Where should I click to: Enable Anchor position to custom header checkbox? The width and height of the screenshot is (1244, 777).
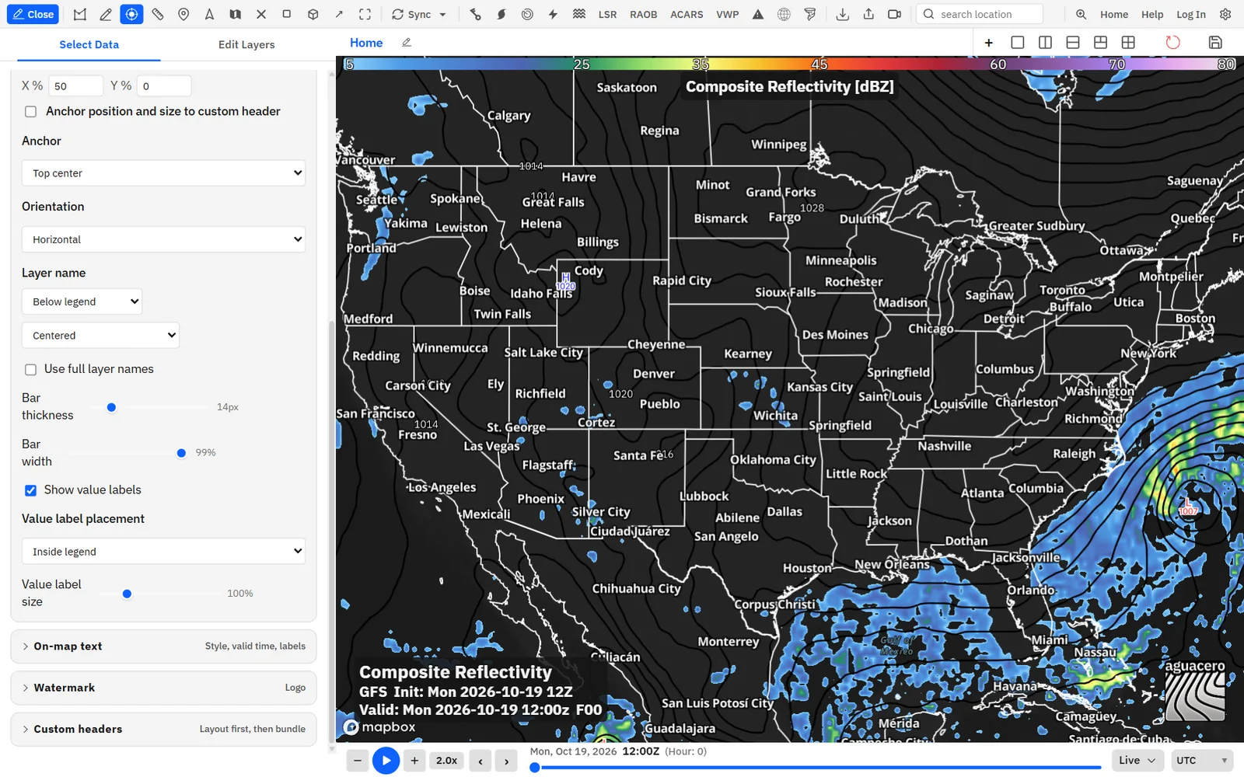coord(31,112)
